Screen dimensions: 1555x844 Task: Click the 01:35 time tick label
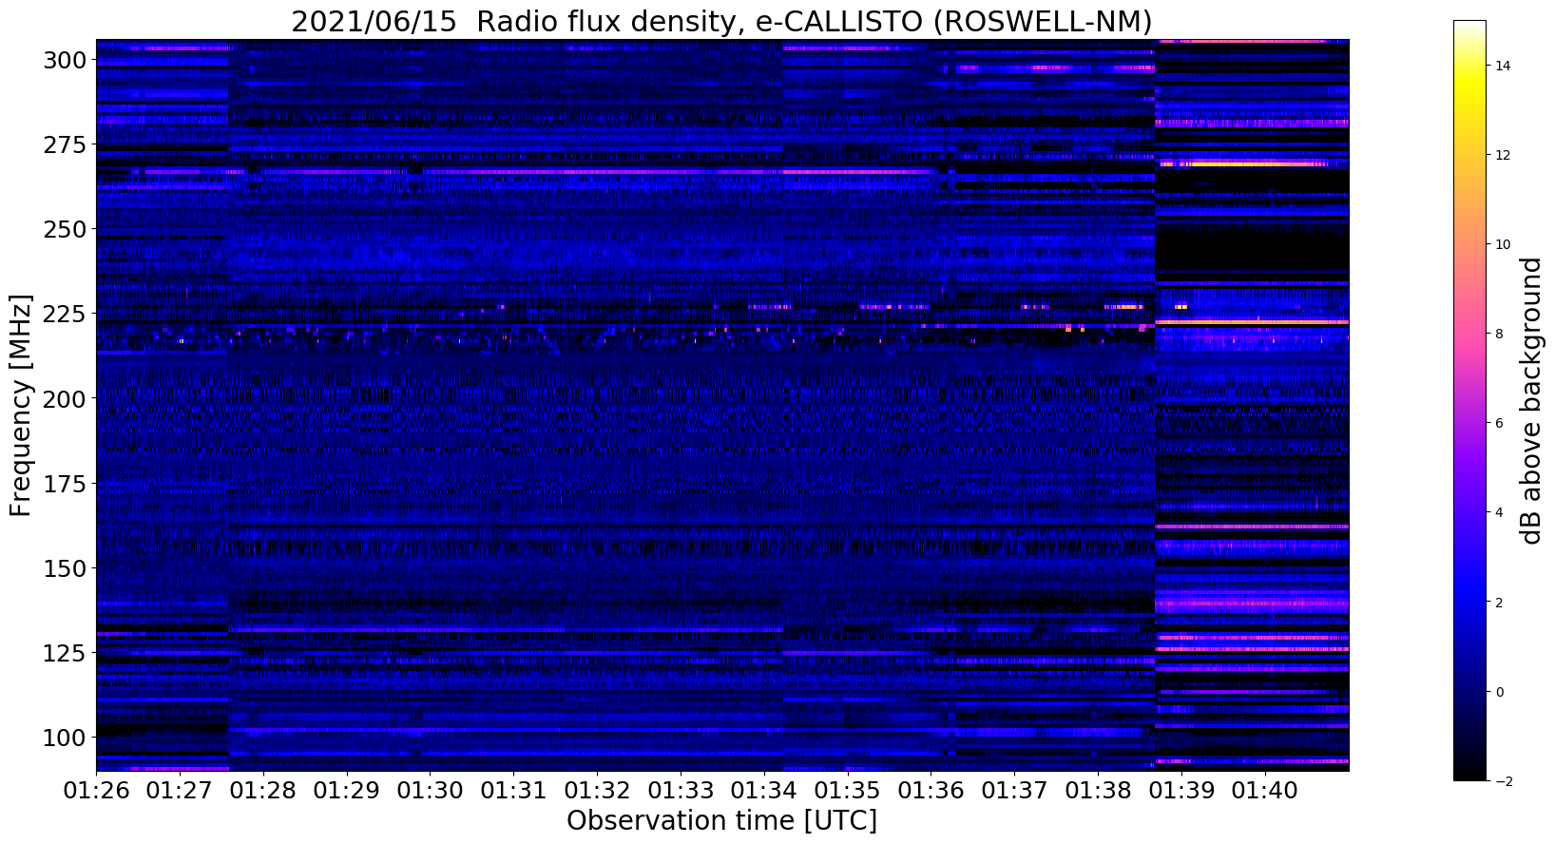point(847,790)
